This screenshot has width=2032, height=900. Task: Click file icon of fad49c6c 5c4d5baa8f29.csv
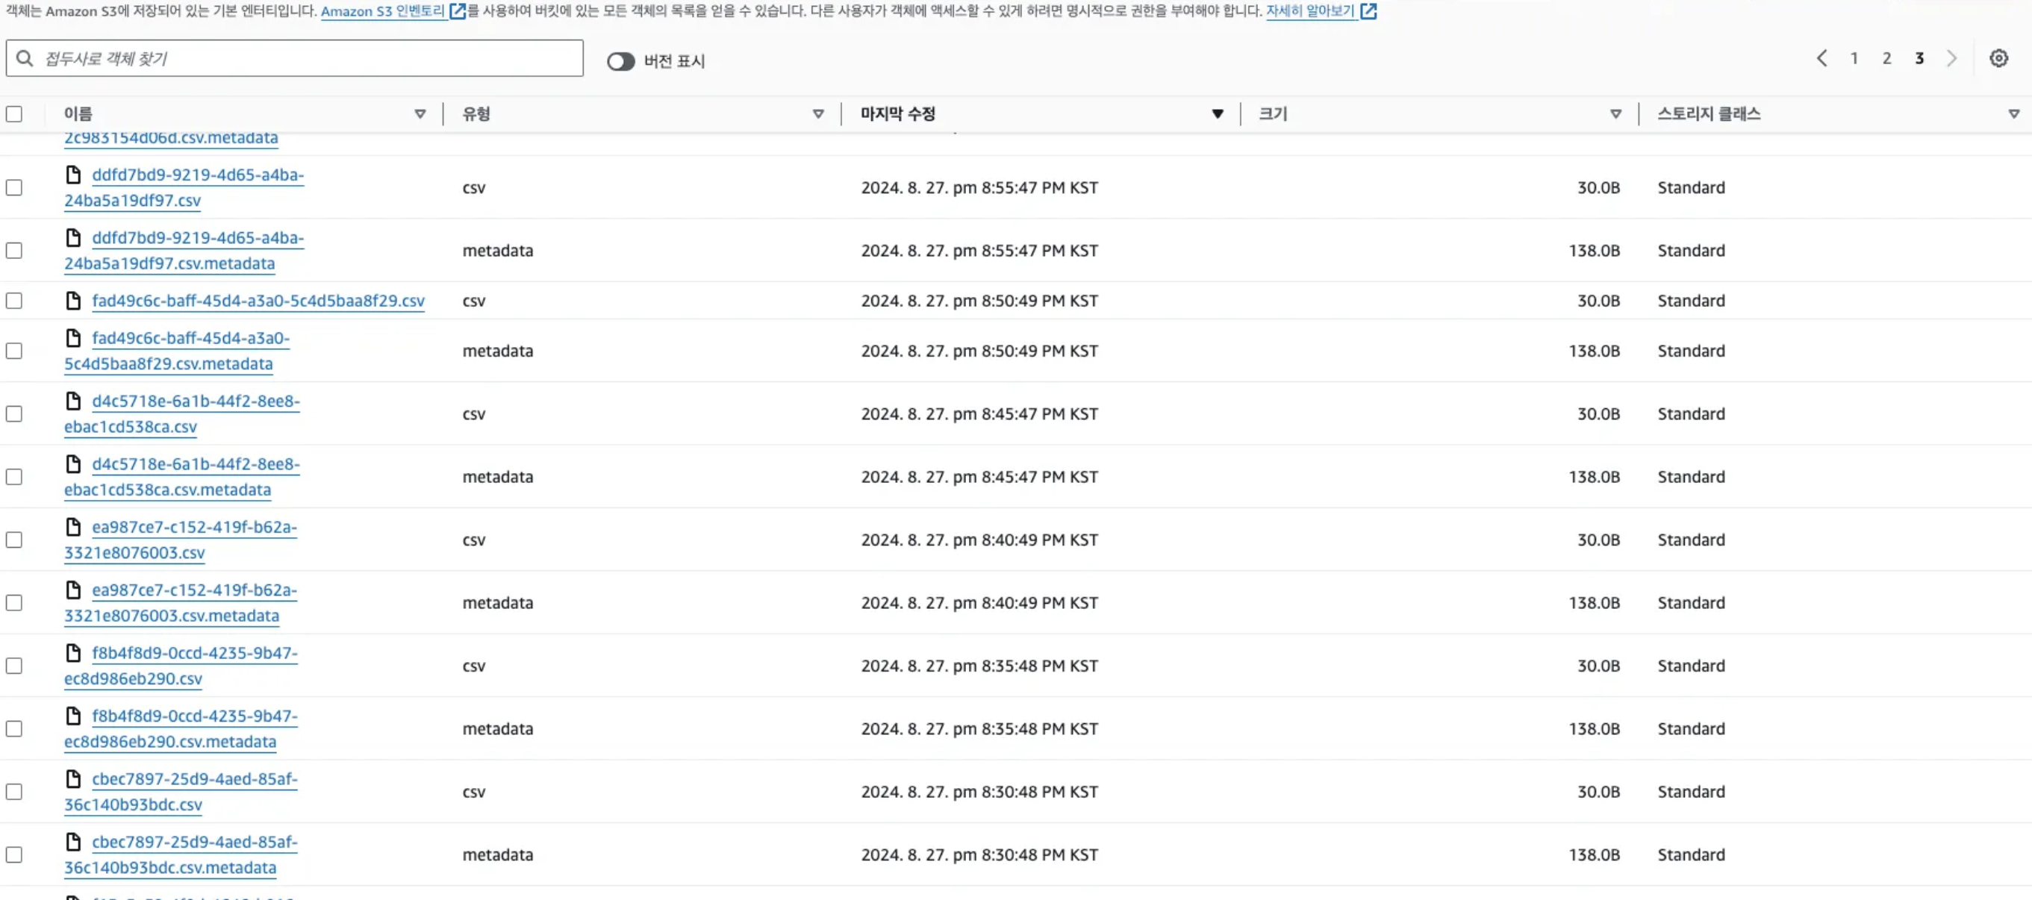coord(73,301)
